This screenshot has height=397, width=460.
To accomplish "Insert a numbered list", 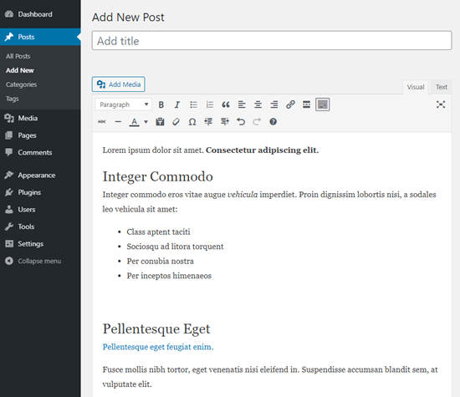I will (209, 104).
